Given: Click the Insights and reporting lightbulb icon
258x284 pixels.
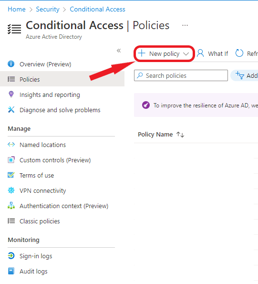Looking at the screenshot, I should 11,95.
